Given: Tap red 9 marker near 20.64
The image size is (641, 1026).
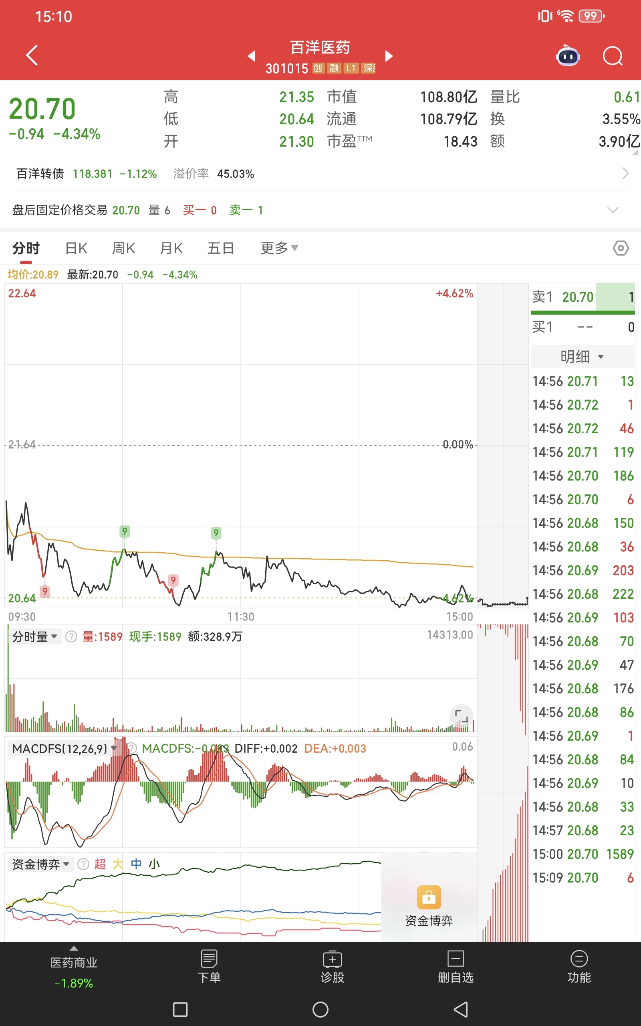Looking at the screenshot, I should 45,591.
